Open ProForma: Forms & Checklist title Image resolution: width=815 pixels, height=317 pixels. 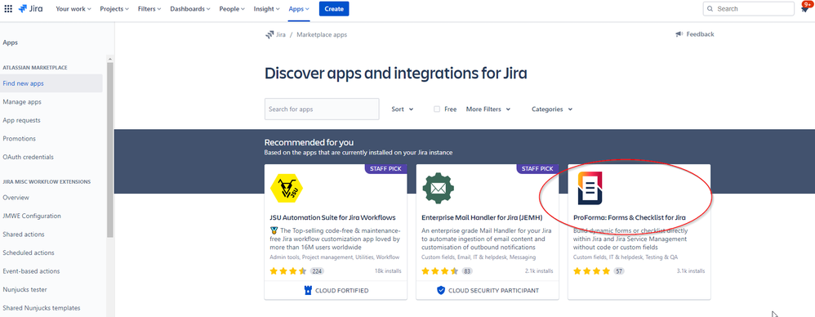coord(630,217)
